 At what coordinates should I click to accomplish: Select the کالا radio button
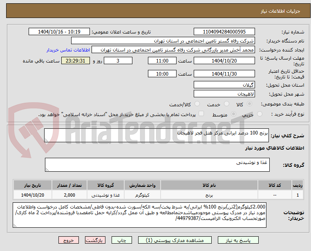pos(250,104)
